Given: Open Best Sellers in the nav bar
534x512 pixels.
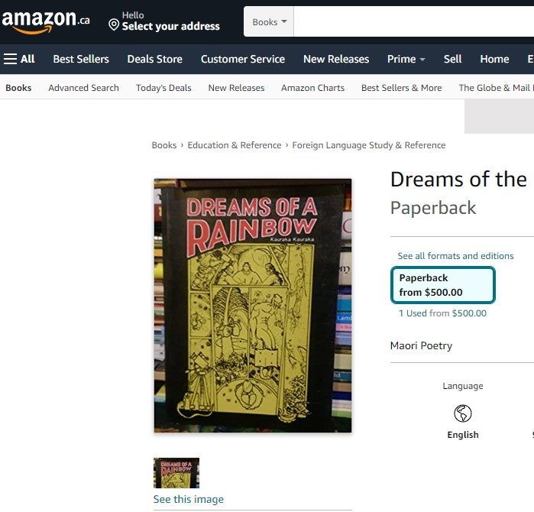Looking at the screenshot, I should click(x=81, y=59).
